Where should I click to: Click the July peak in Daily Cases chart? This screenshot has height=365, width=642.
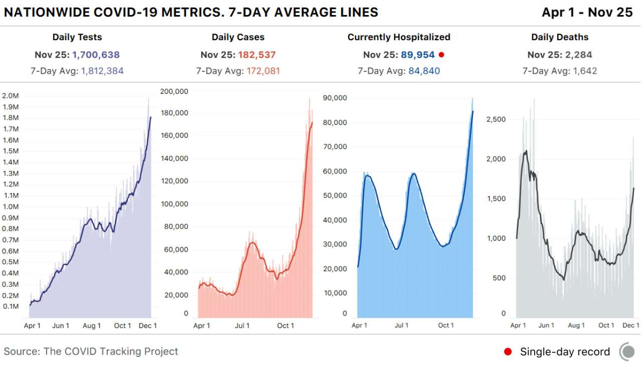pos(252,243)
